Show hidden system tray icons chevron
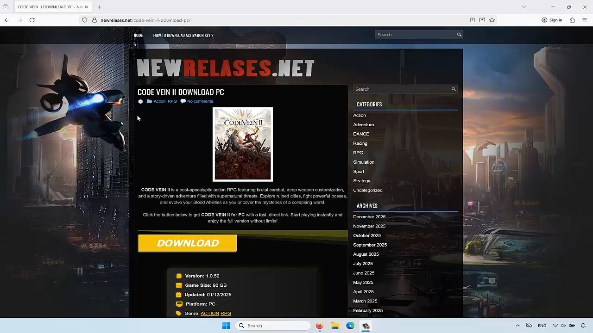Screen dimensions: 593x333 [517, 326]
